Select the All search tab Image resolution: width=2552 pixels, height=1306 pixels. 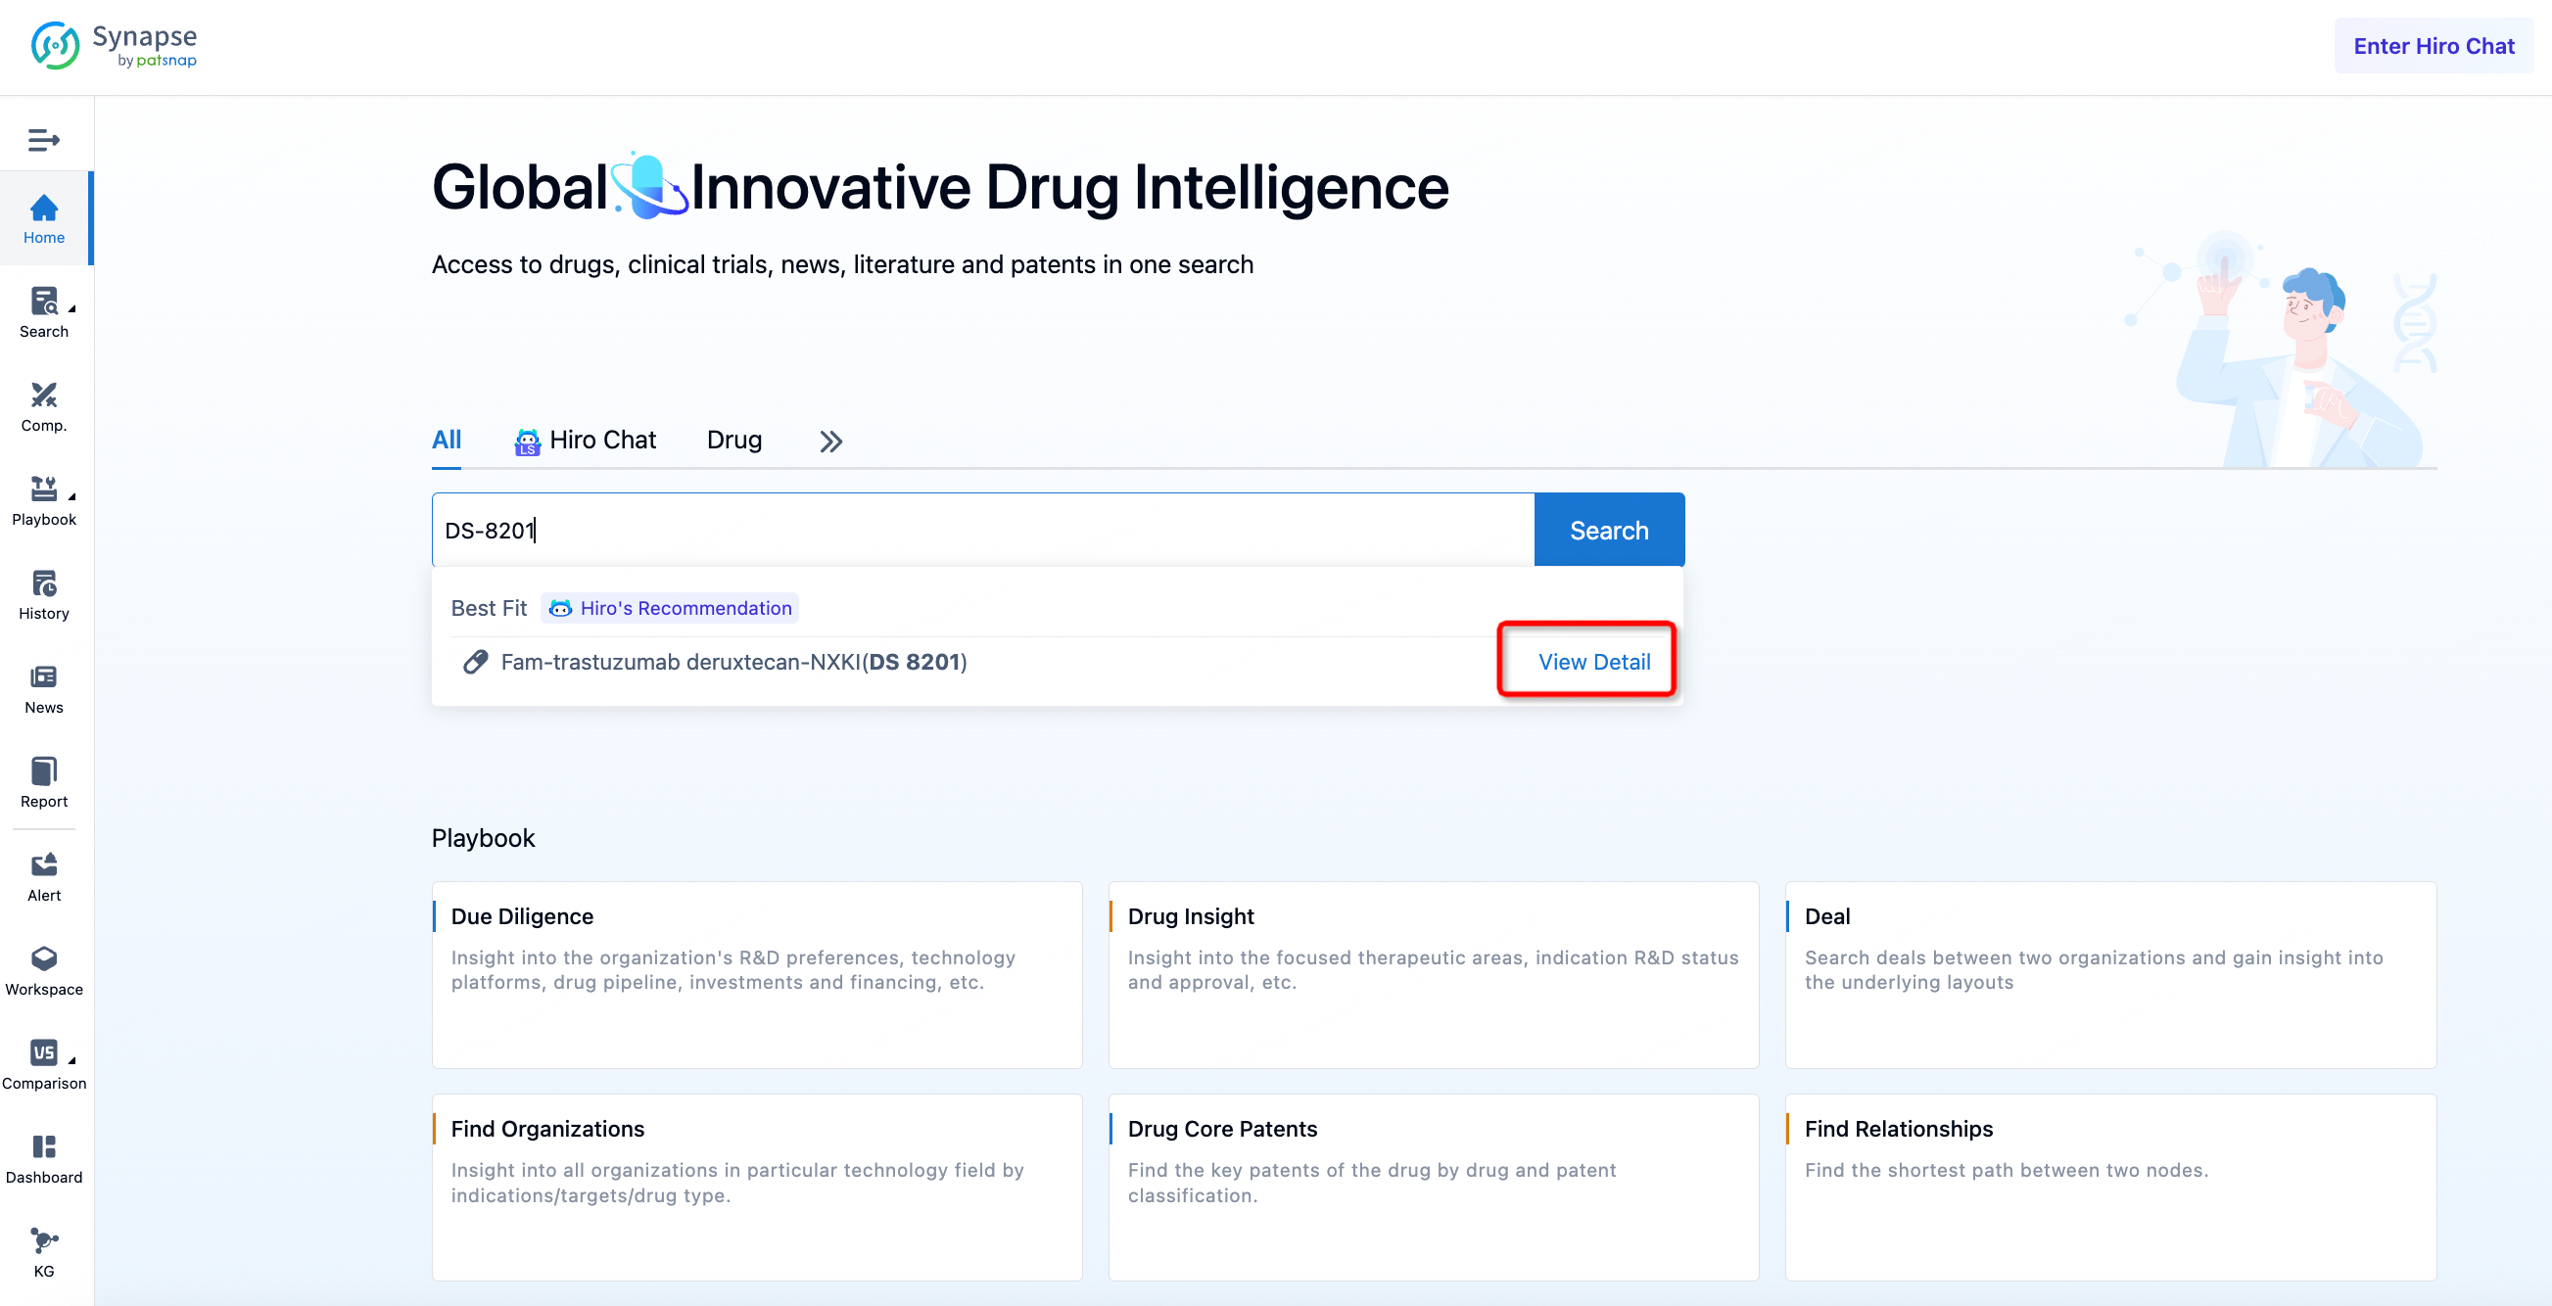click(x=447, y=440)
